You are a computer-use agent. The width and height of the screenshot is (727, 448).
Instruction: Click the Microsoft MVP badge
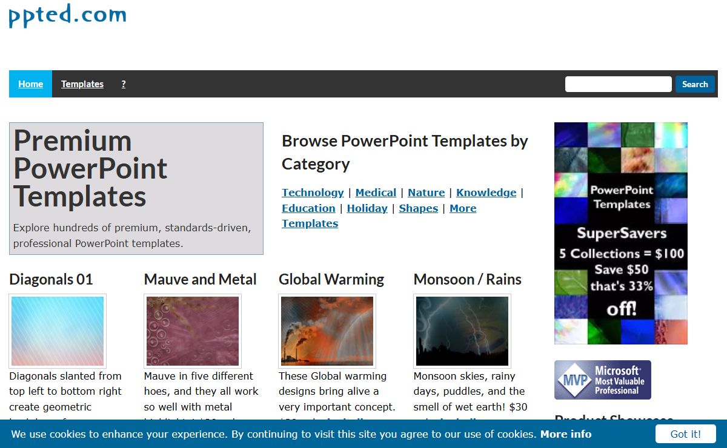click(603, 380)
